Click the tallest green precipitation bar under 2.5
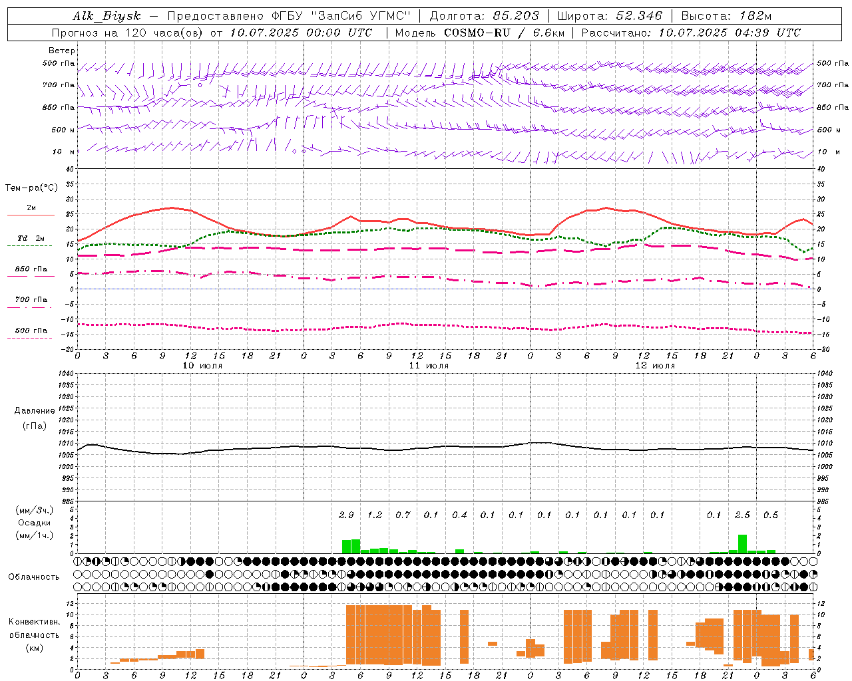The image size is (852, 681). [x=742, y=544]
